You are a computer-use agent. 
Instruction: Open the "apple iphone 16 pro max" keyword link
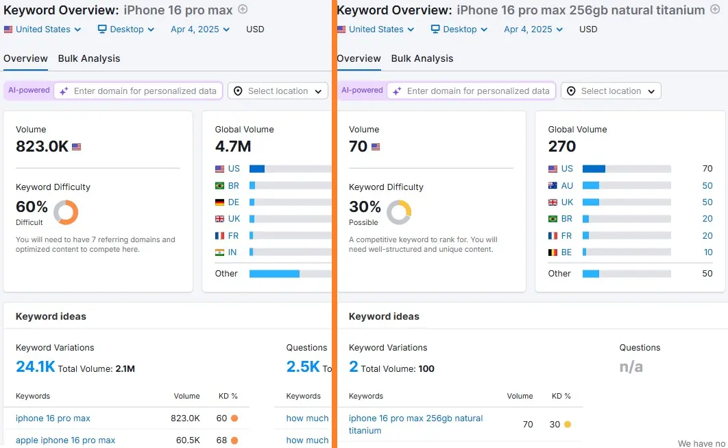65,440
